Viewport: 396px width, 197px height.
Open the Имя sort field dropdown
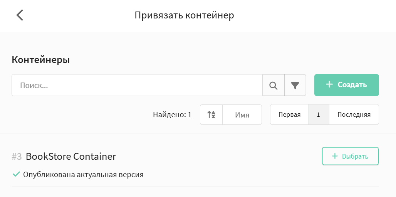pyautogui.click(x=242, y=114)
